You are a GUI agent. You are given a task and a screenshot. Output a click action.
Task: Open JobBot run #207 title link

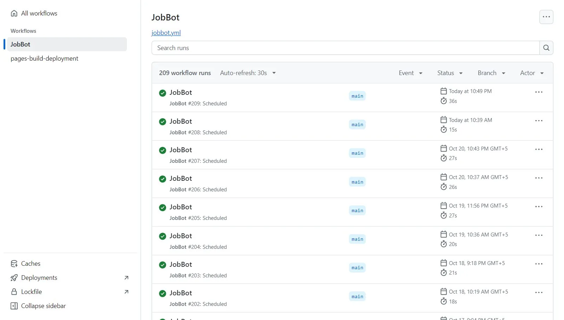coord(181,150)
